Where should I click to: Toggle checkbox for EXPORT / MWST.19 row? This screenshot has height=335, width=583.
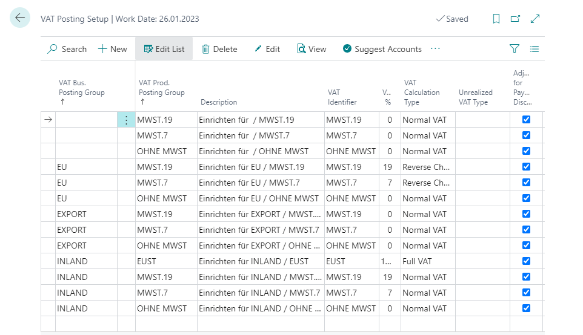click(526, 213)
